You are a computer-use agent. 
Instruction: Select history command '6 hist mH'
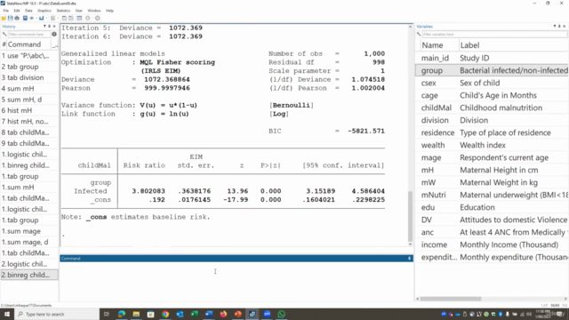[x=29, y=110]
